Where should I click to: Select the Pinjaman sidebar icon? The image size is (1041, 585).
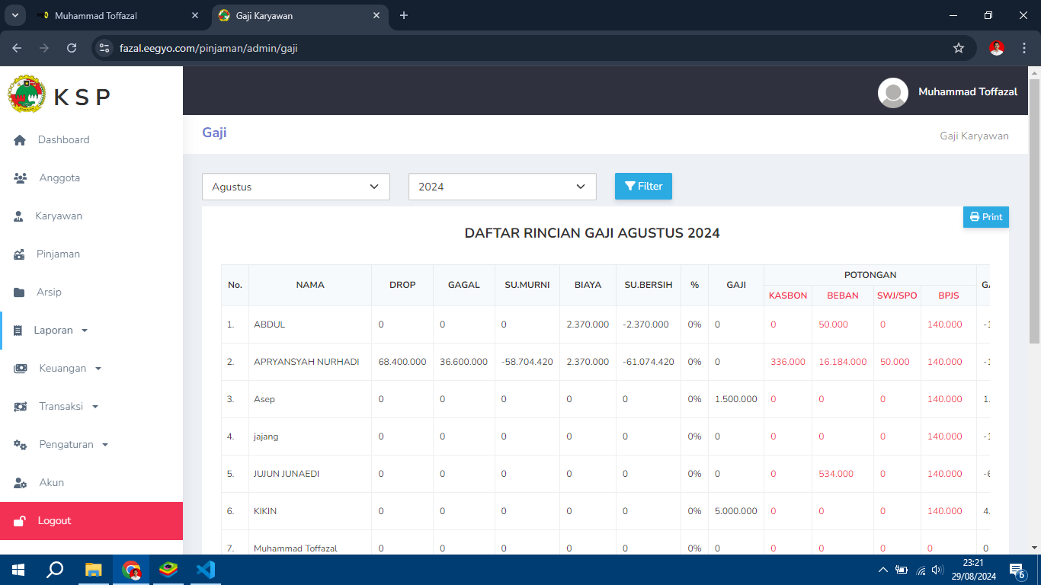coord(20,254)
